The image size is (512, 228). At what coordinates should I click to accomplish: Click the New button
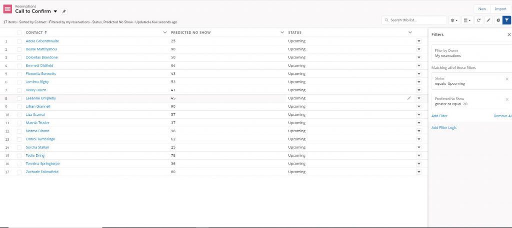click(482, 8)
